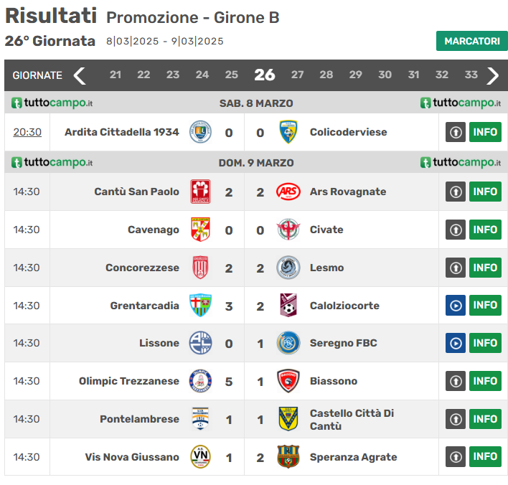
Task: Open INFO for Pontelambrese vs Castello Città Di Cantù
Action: click(x=485, y=419)
